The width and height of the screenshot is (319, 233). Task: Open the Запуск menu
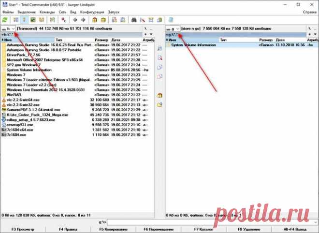[x=114, y=12]
